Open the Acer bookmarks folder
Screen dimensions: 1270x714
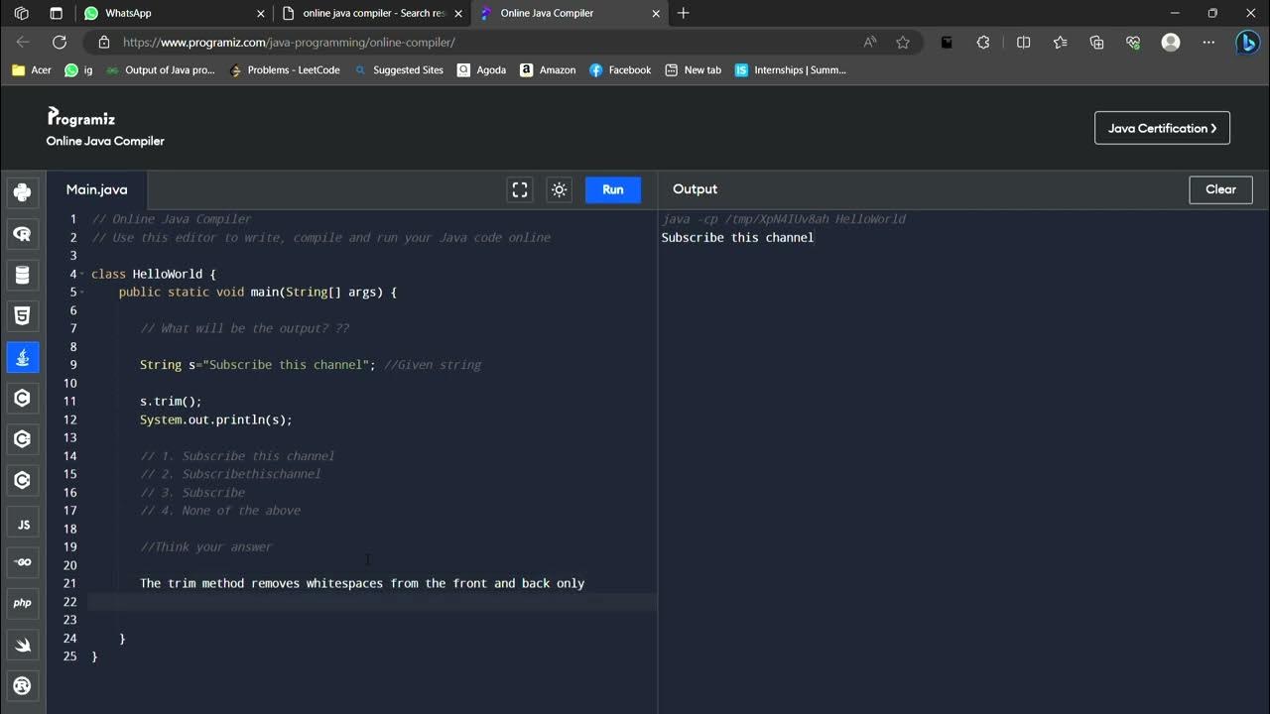[x=32, y=70]
